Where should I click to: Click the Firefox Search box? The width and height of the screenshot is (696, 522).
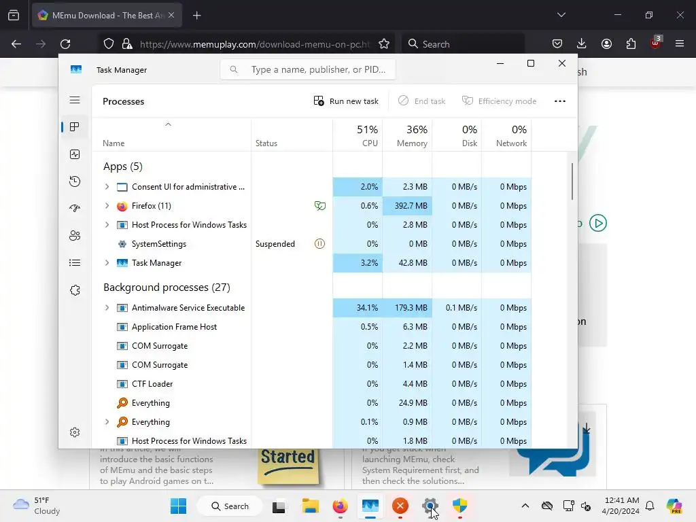(464, 44)
